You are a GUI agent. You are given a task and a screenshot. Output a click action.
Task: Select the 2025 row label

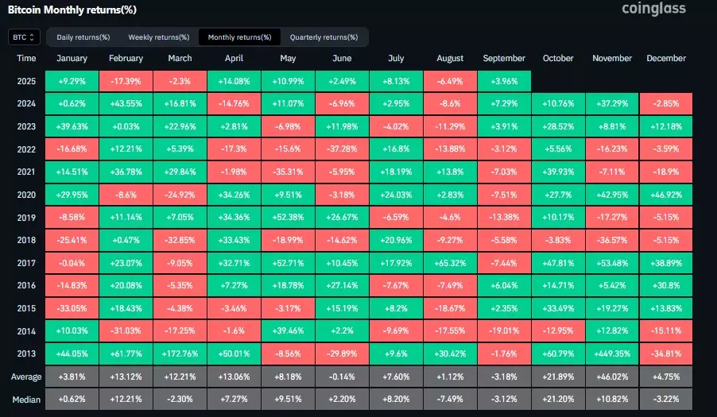26,81
